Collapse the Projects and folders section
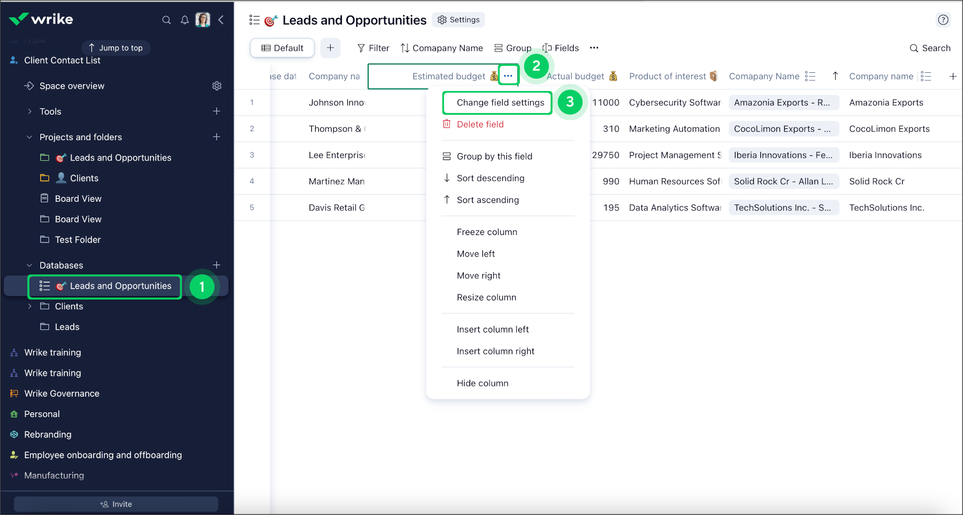 point(30,137)
